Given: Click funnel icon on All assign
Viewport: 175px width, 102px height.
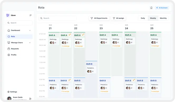Looking at the screenshot, I should 114,18.
